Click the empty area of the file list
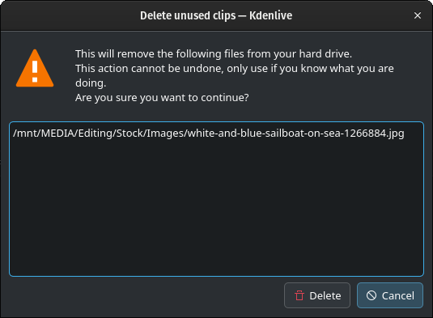 216,207
